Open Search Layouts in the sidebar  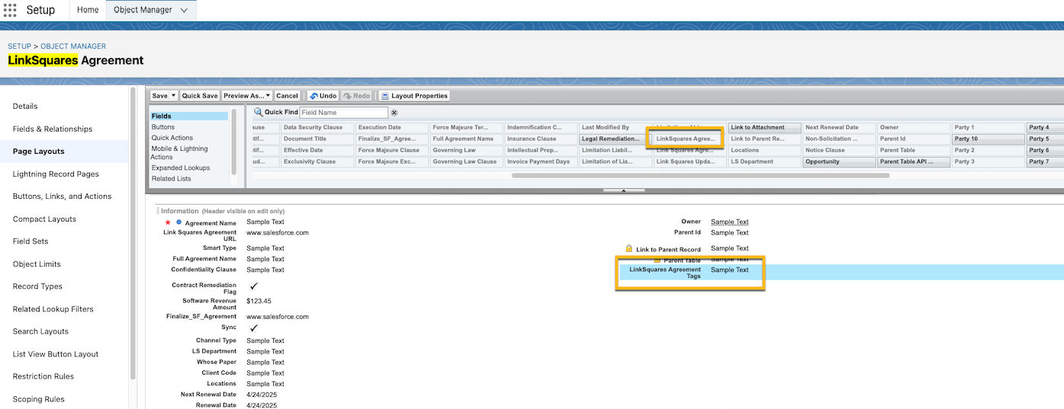point(40,331)
